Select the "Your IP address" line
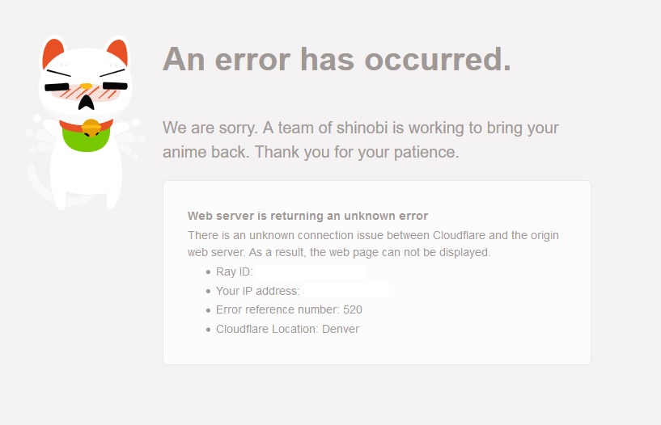The image size is (661, 425). (298, 291)
